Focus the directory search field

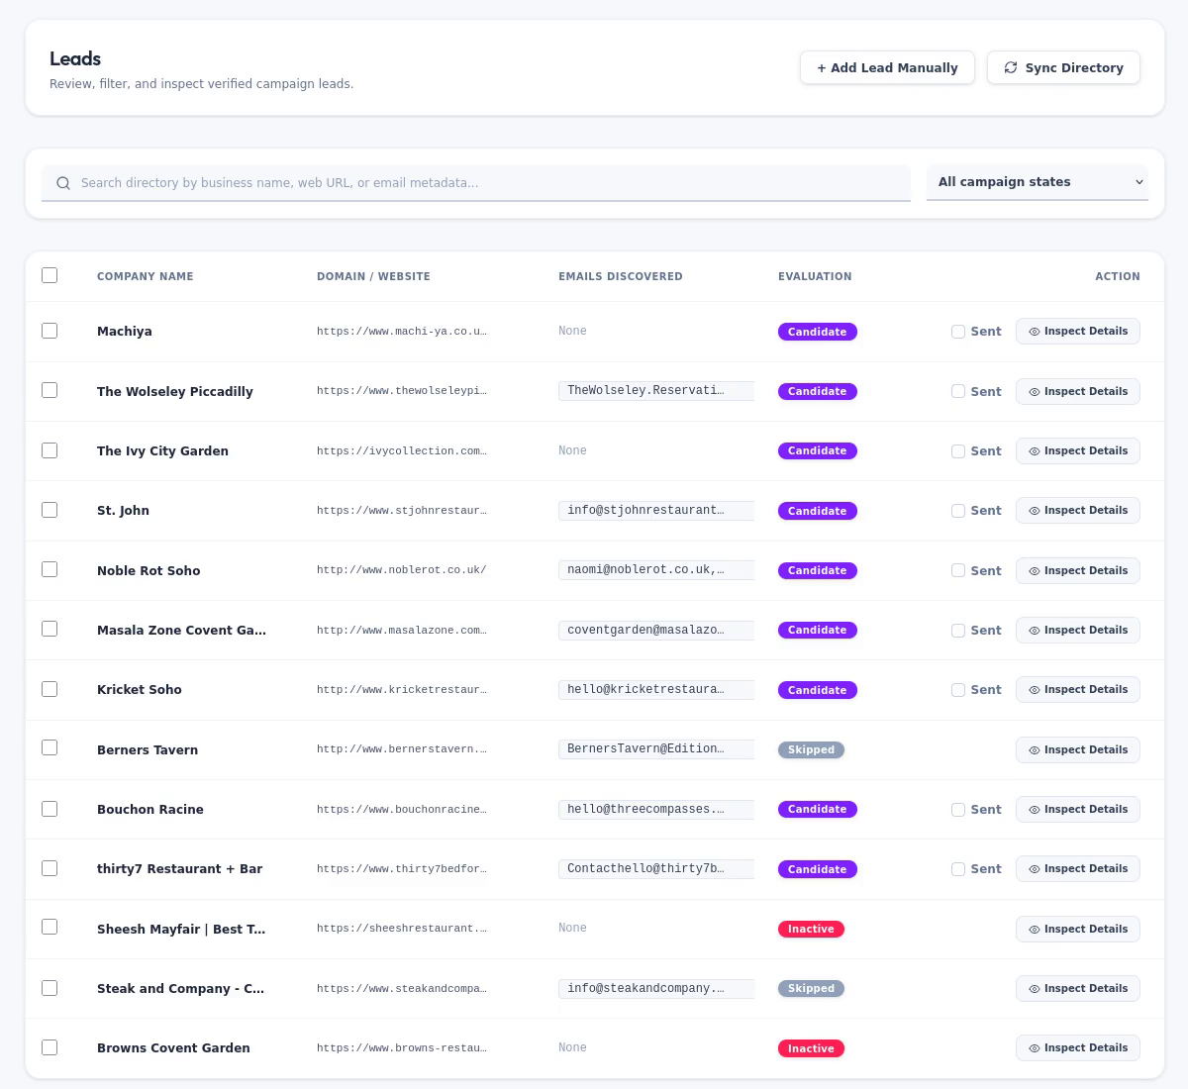click(476, 183)
